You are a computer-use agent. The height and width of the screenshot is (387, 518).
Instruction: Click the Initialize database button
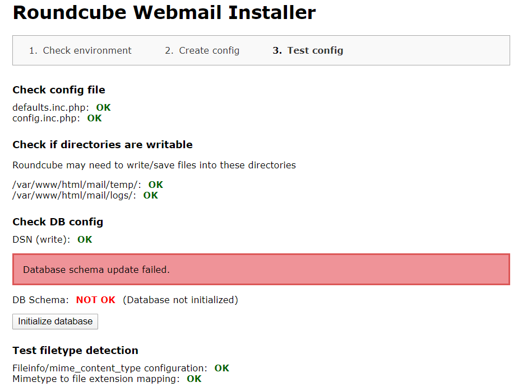coord(54,322)
